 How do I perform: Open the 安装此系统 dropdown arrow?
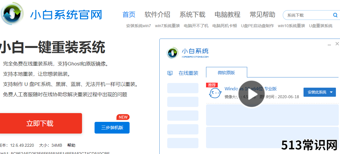(x=331, y=92)
